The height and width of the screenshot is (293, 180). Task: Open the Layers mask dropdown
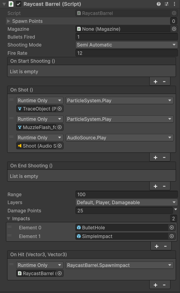(126, 202)
